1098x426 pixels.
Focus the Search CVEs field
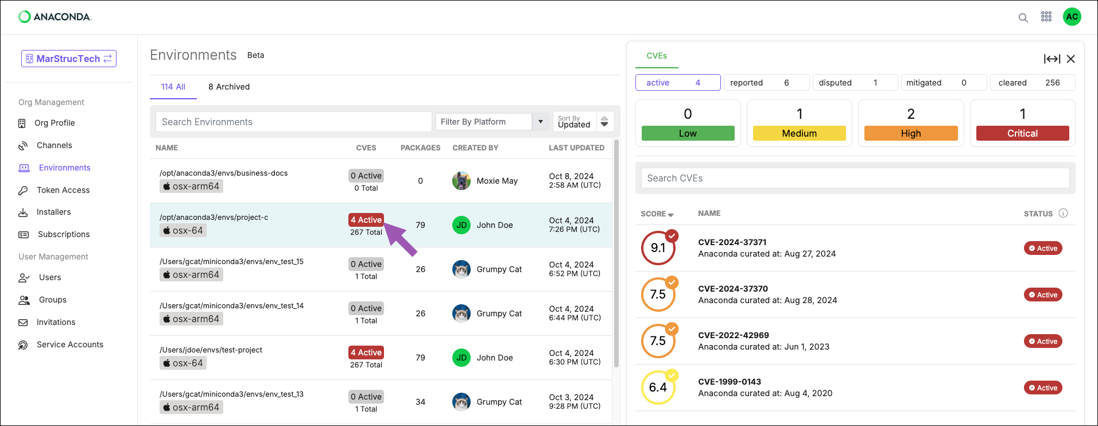855,178
